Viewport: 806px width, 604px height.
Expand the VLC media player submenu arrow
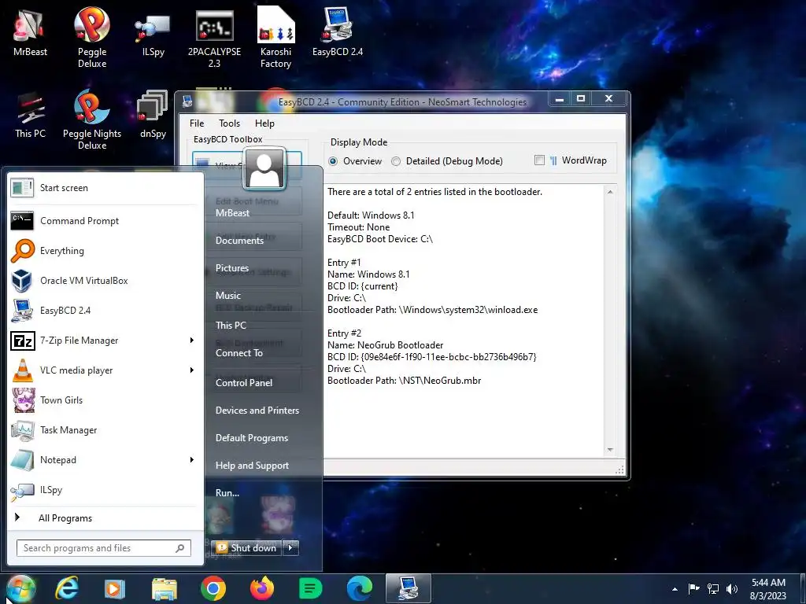point(192,370)
